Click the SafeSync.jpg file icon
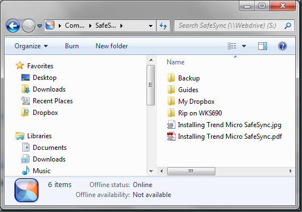Viewport: 302px width, 212px height. point(171,124)
